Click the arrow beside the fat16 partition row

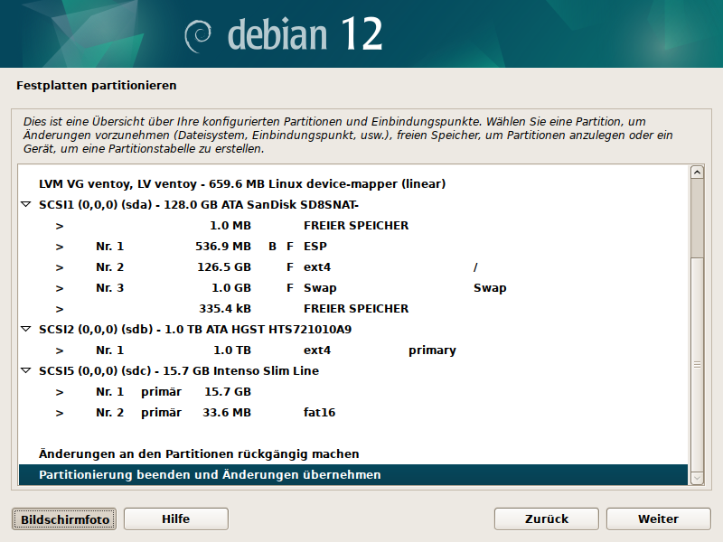(x=60, y=413)
